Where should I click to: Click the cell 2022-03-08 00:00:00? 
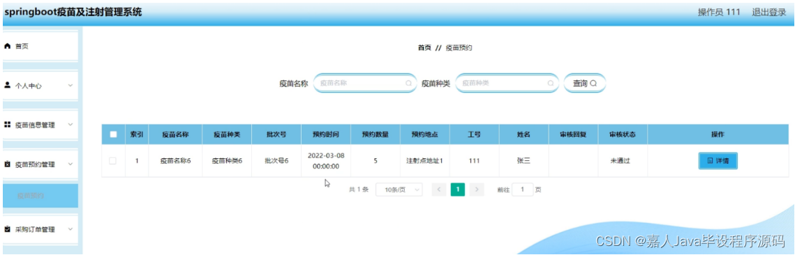(326, 161)
